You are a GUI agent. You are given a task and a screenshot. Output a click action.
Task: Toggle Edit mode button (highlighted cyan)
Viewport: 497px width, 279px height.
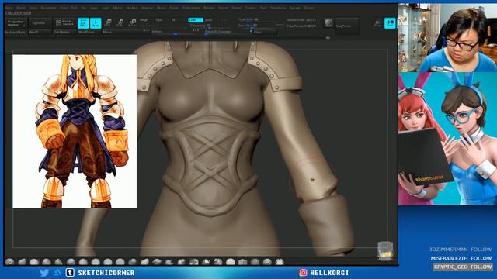click(x=83, y=23)
